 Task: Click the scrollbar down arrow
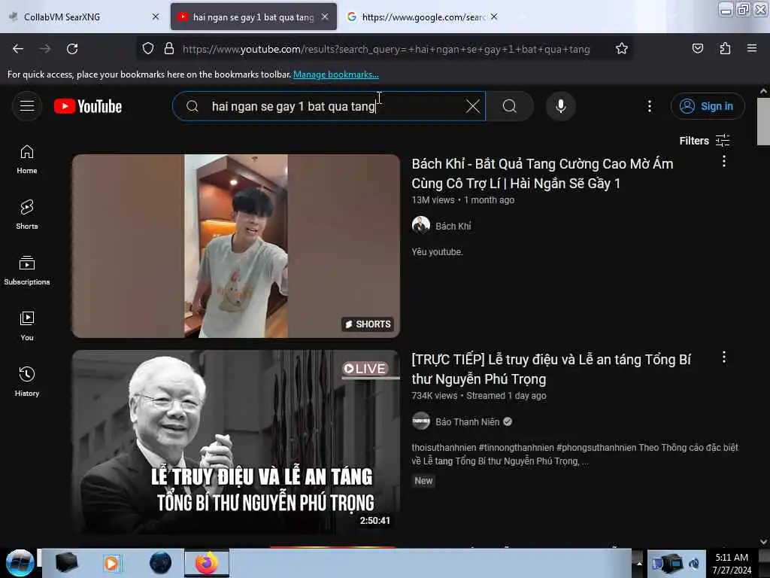763,542
